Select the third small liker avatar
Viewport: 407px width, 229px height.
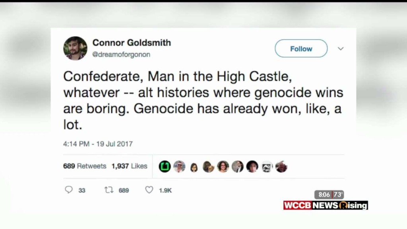pyautogui.click(x=194, y=167)
